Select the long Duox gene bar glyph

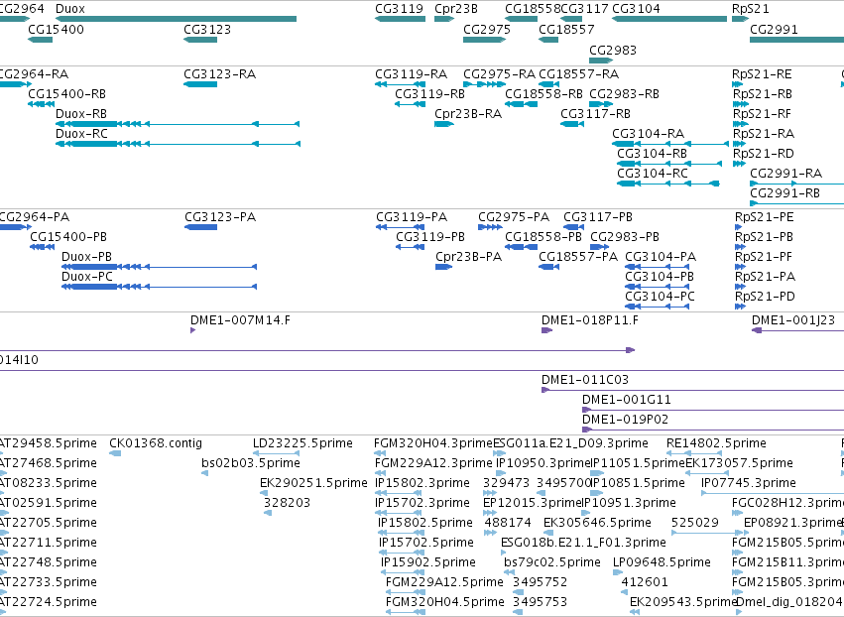176,19
